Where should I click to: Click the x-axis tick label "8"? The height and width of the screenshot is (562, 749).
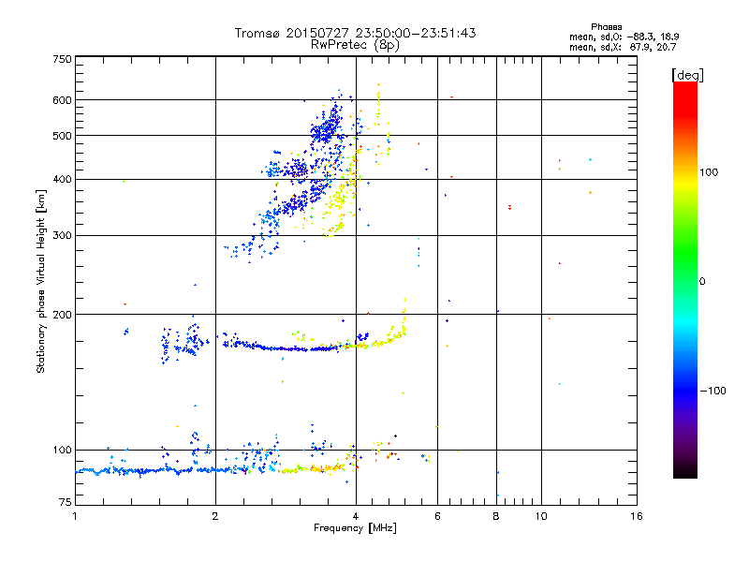[x=496, y=516]
